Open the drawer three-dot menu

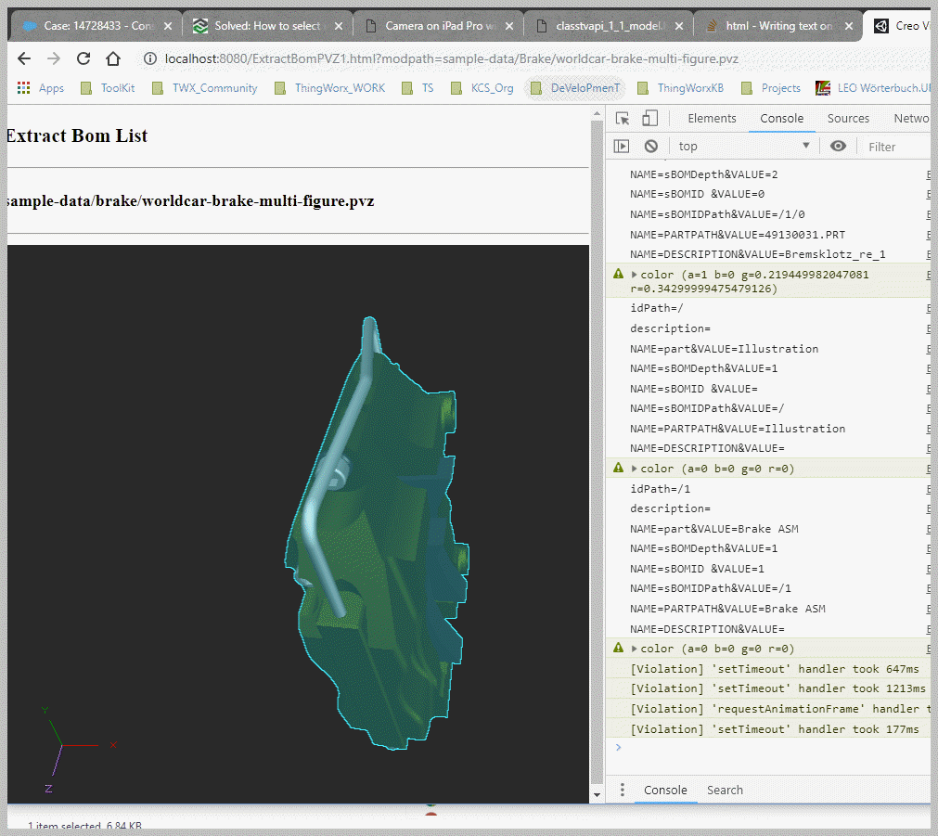click(622, 790)
